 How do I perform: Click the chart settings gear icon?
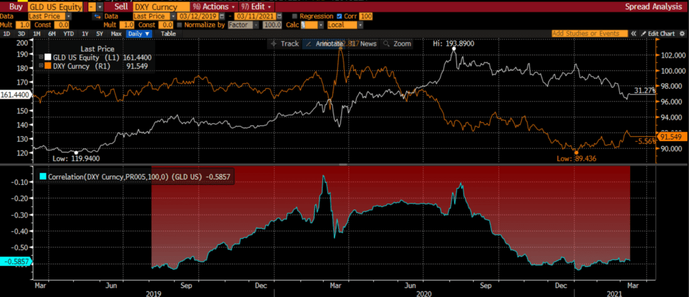(x=681, y=33)
